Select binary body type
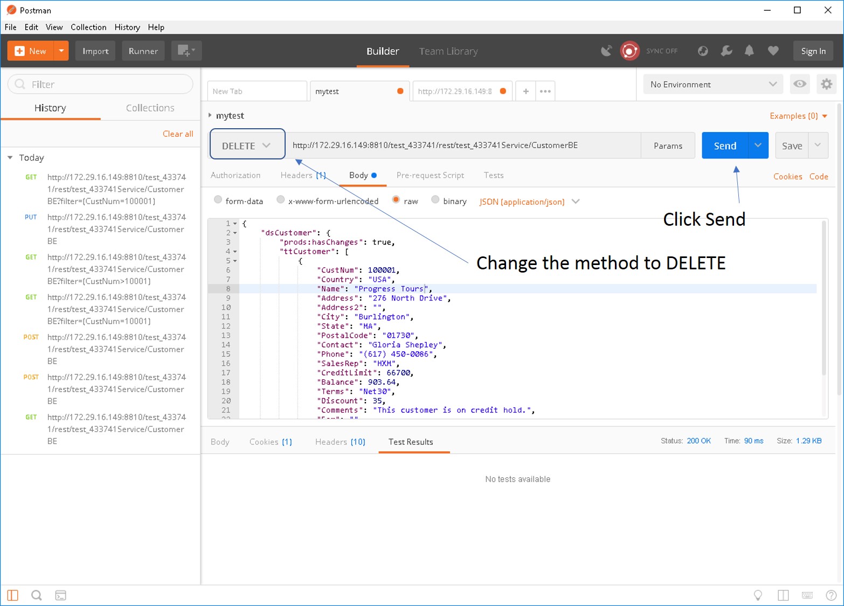Screen dimensions: 844x606 [435, 200]
